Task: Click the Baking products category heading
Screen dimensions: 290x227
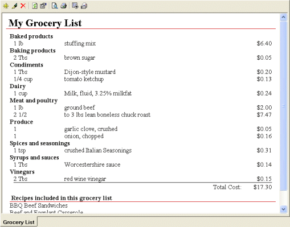Action: click(32, 51)
